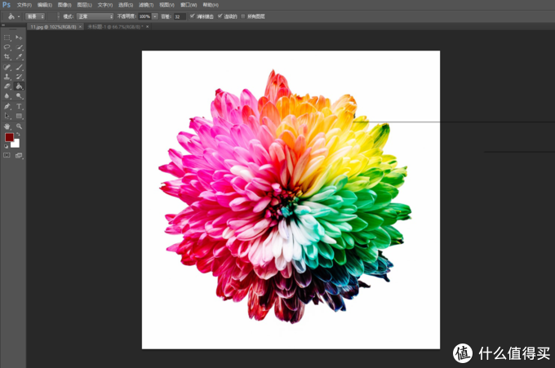The image size is (555, 368).
Task: Select the Crop tool
Action: point(7,56)
